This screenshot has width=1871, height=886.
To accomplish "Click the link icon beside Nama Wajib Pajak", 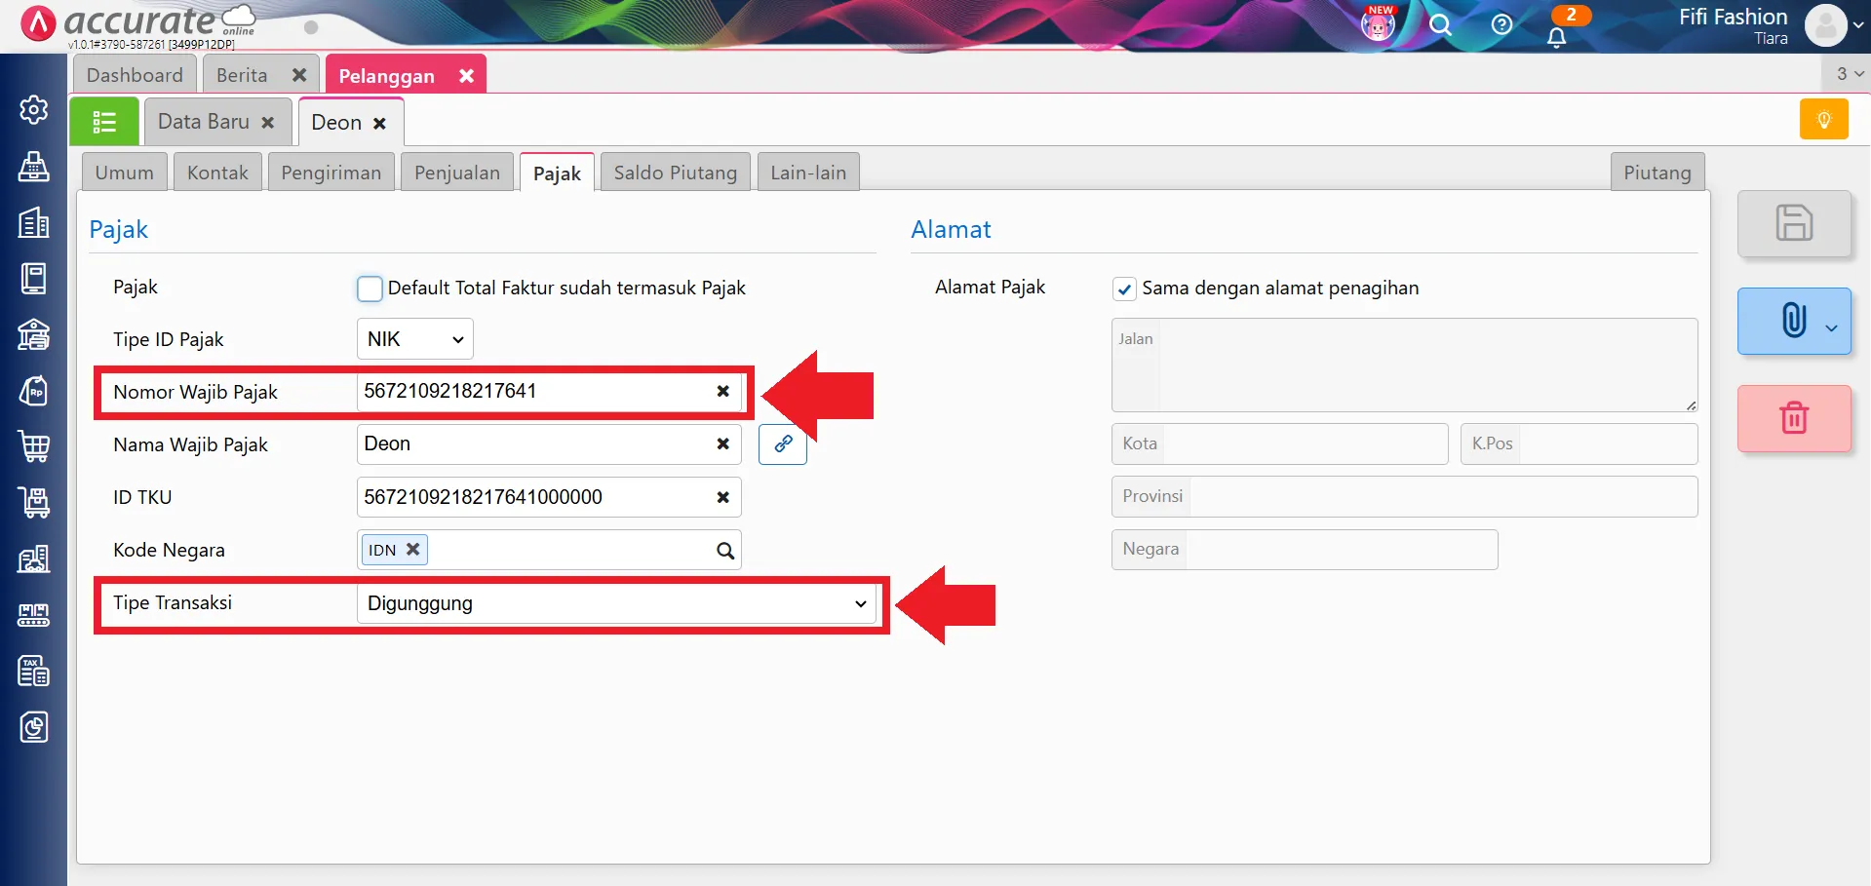I will (783, 444).
